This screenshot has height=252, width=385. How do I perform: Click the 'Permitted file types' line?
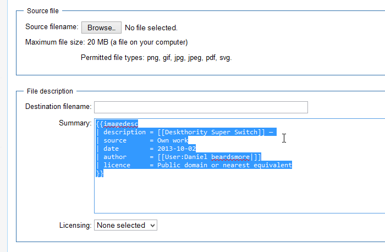pos(156,57)
